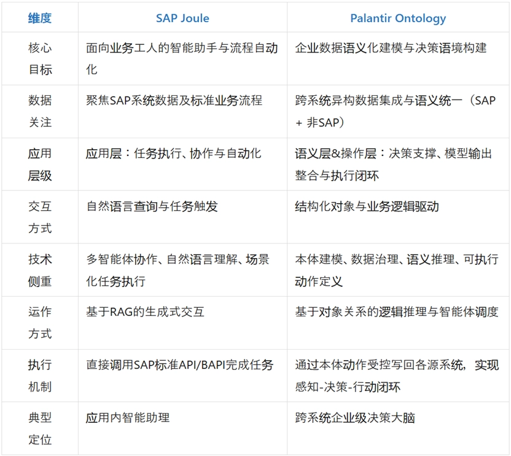Select the 运作方式 row label
This screenshot has width=511, height=456.
[40, 323]
